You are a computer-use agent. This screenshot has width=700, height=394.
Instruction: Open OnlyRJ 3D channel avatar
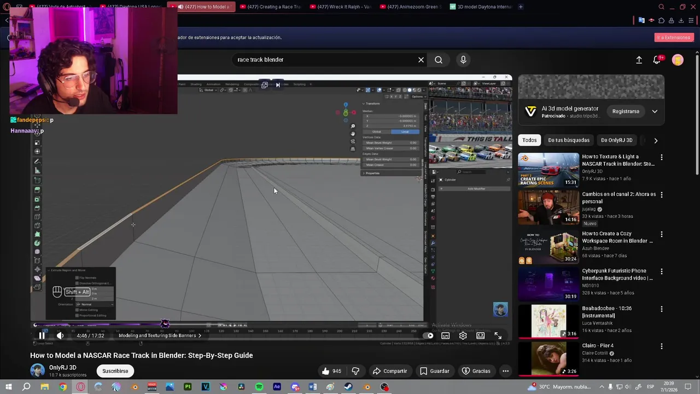(38, 370)
